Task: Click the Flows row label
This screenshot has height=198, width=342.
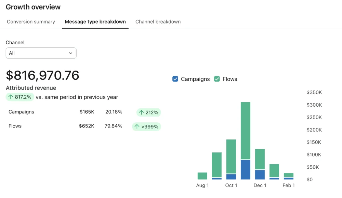Action: pyautogui.click(x=15, y=126)
